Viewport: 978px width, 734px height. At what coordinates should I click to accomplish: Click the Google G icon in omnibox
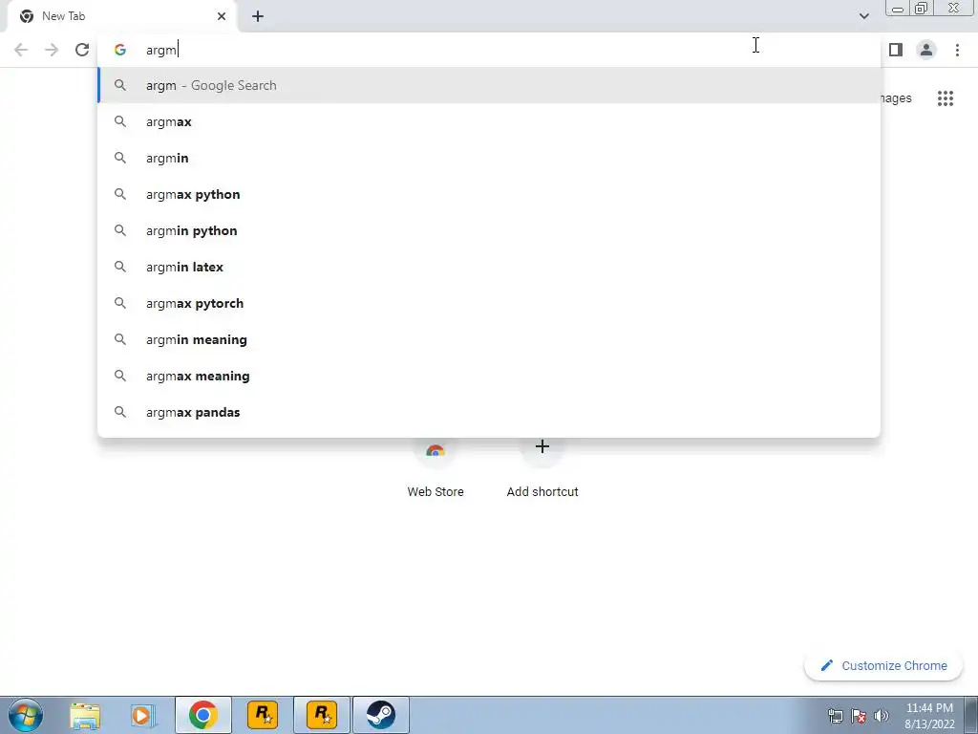[120, 50]
